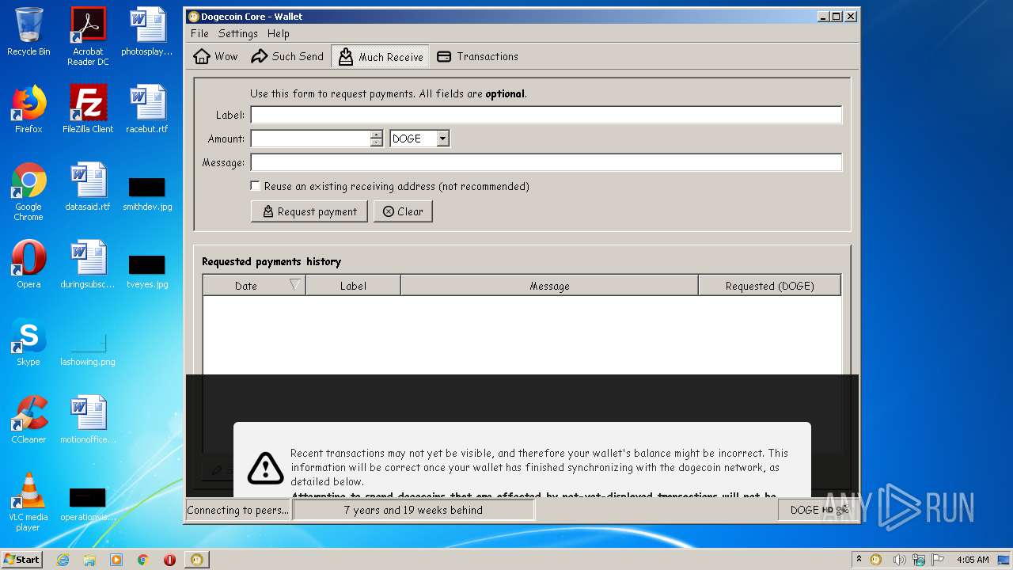
Task: Enable reuse an existing receiving address
Action: pos(255,186)
